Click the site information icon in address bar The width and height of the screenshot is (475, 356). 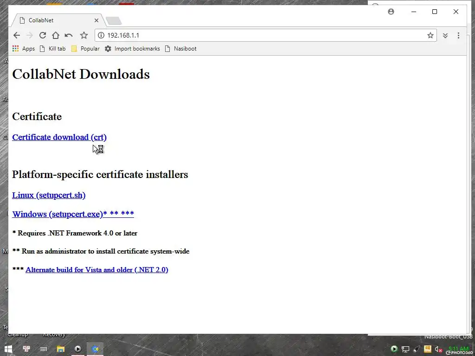101,35
